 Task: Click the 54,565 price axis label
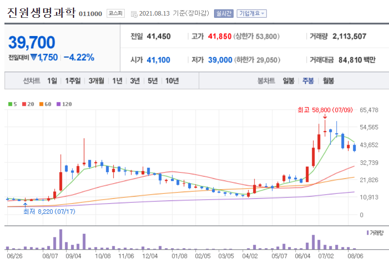(369, 127)
